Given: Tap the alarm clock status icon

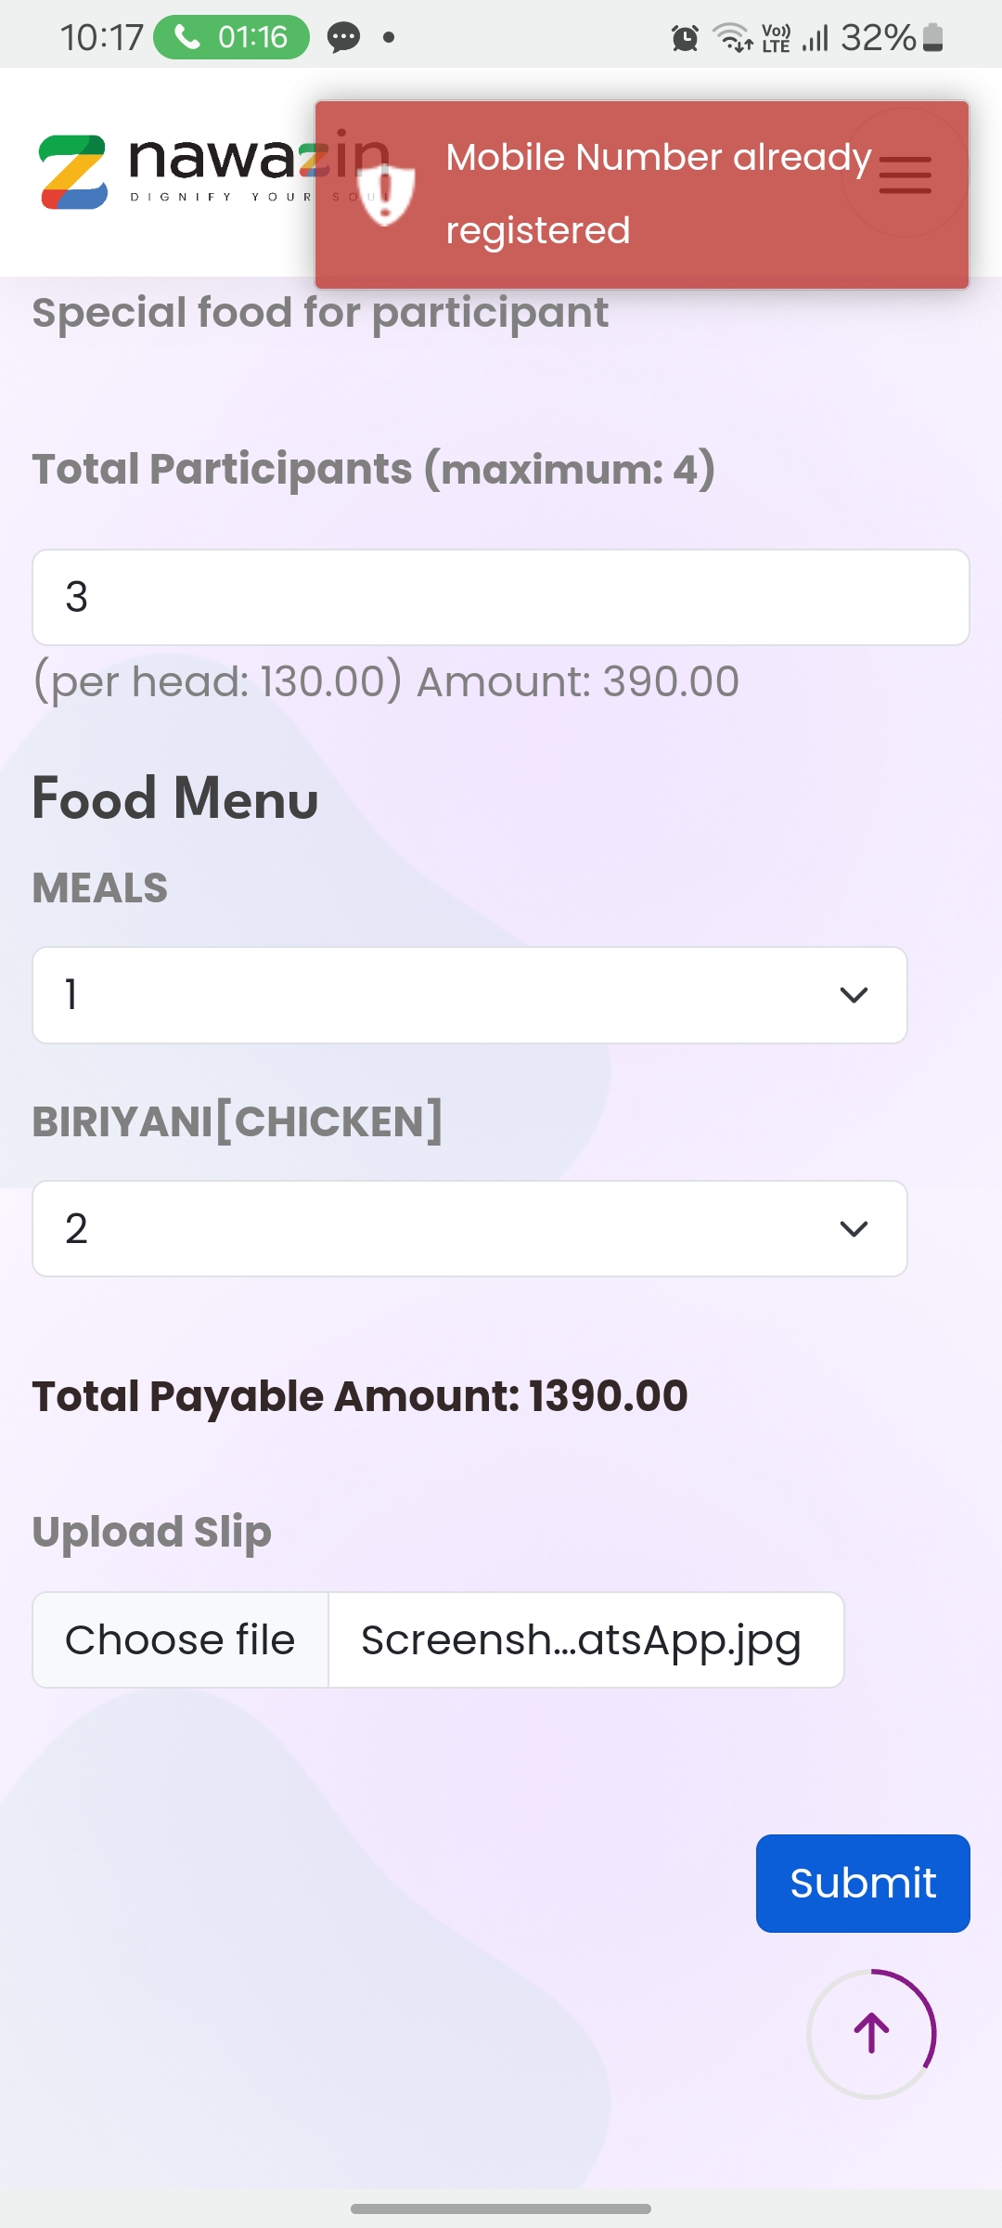Looking at the screenshot, I should (685, 38).
